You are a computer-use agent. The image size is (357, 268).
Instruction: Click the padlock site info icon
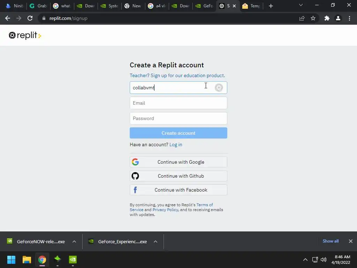coord(44,18)
